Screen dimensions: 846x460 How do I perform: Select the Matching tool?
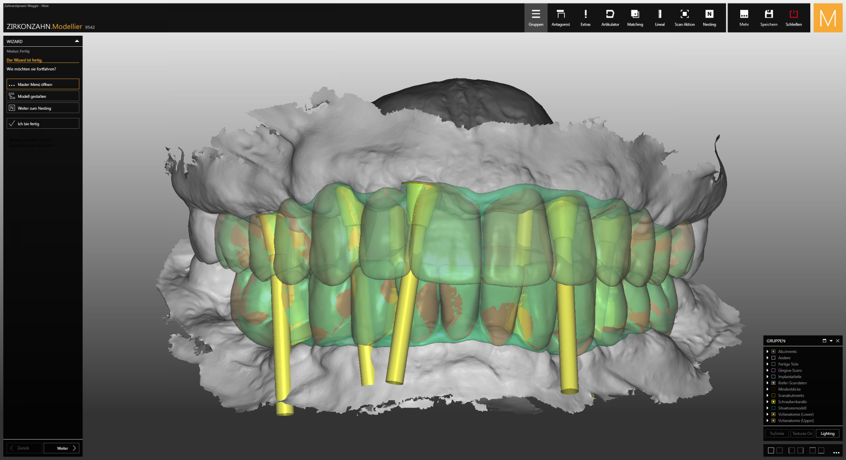(x=635, y=18)
